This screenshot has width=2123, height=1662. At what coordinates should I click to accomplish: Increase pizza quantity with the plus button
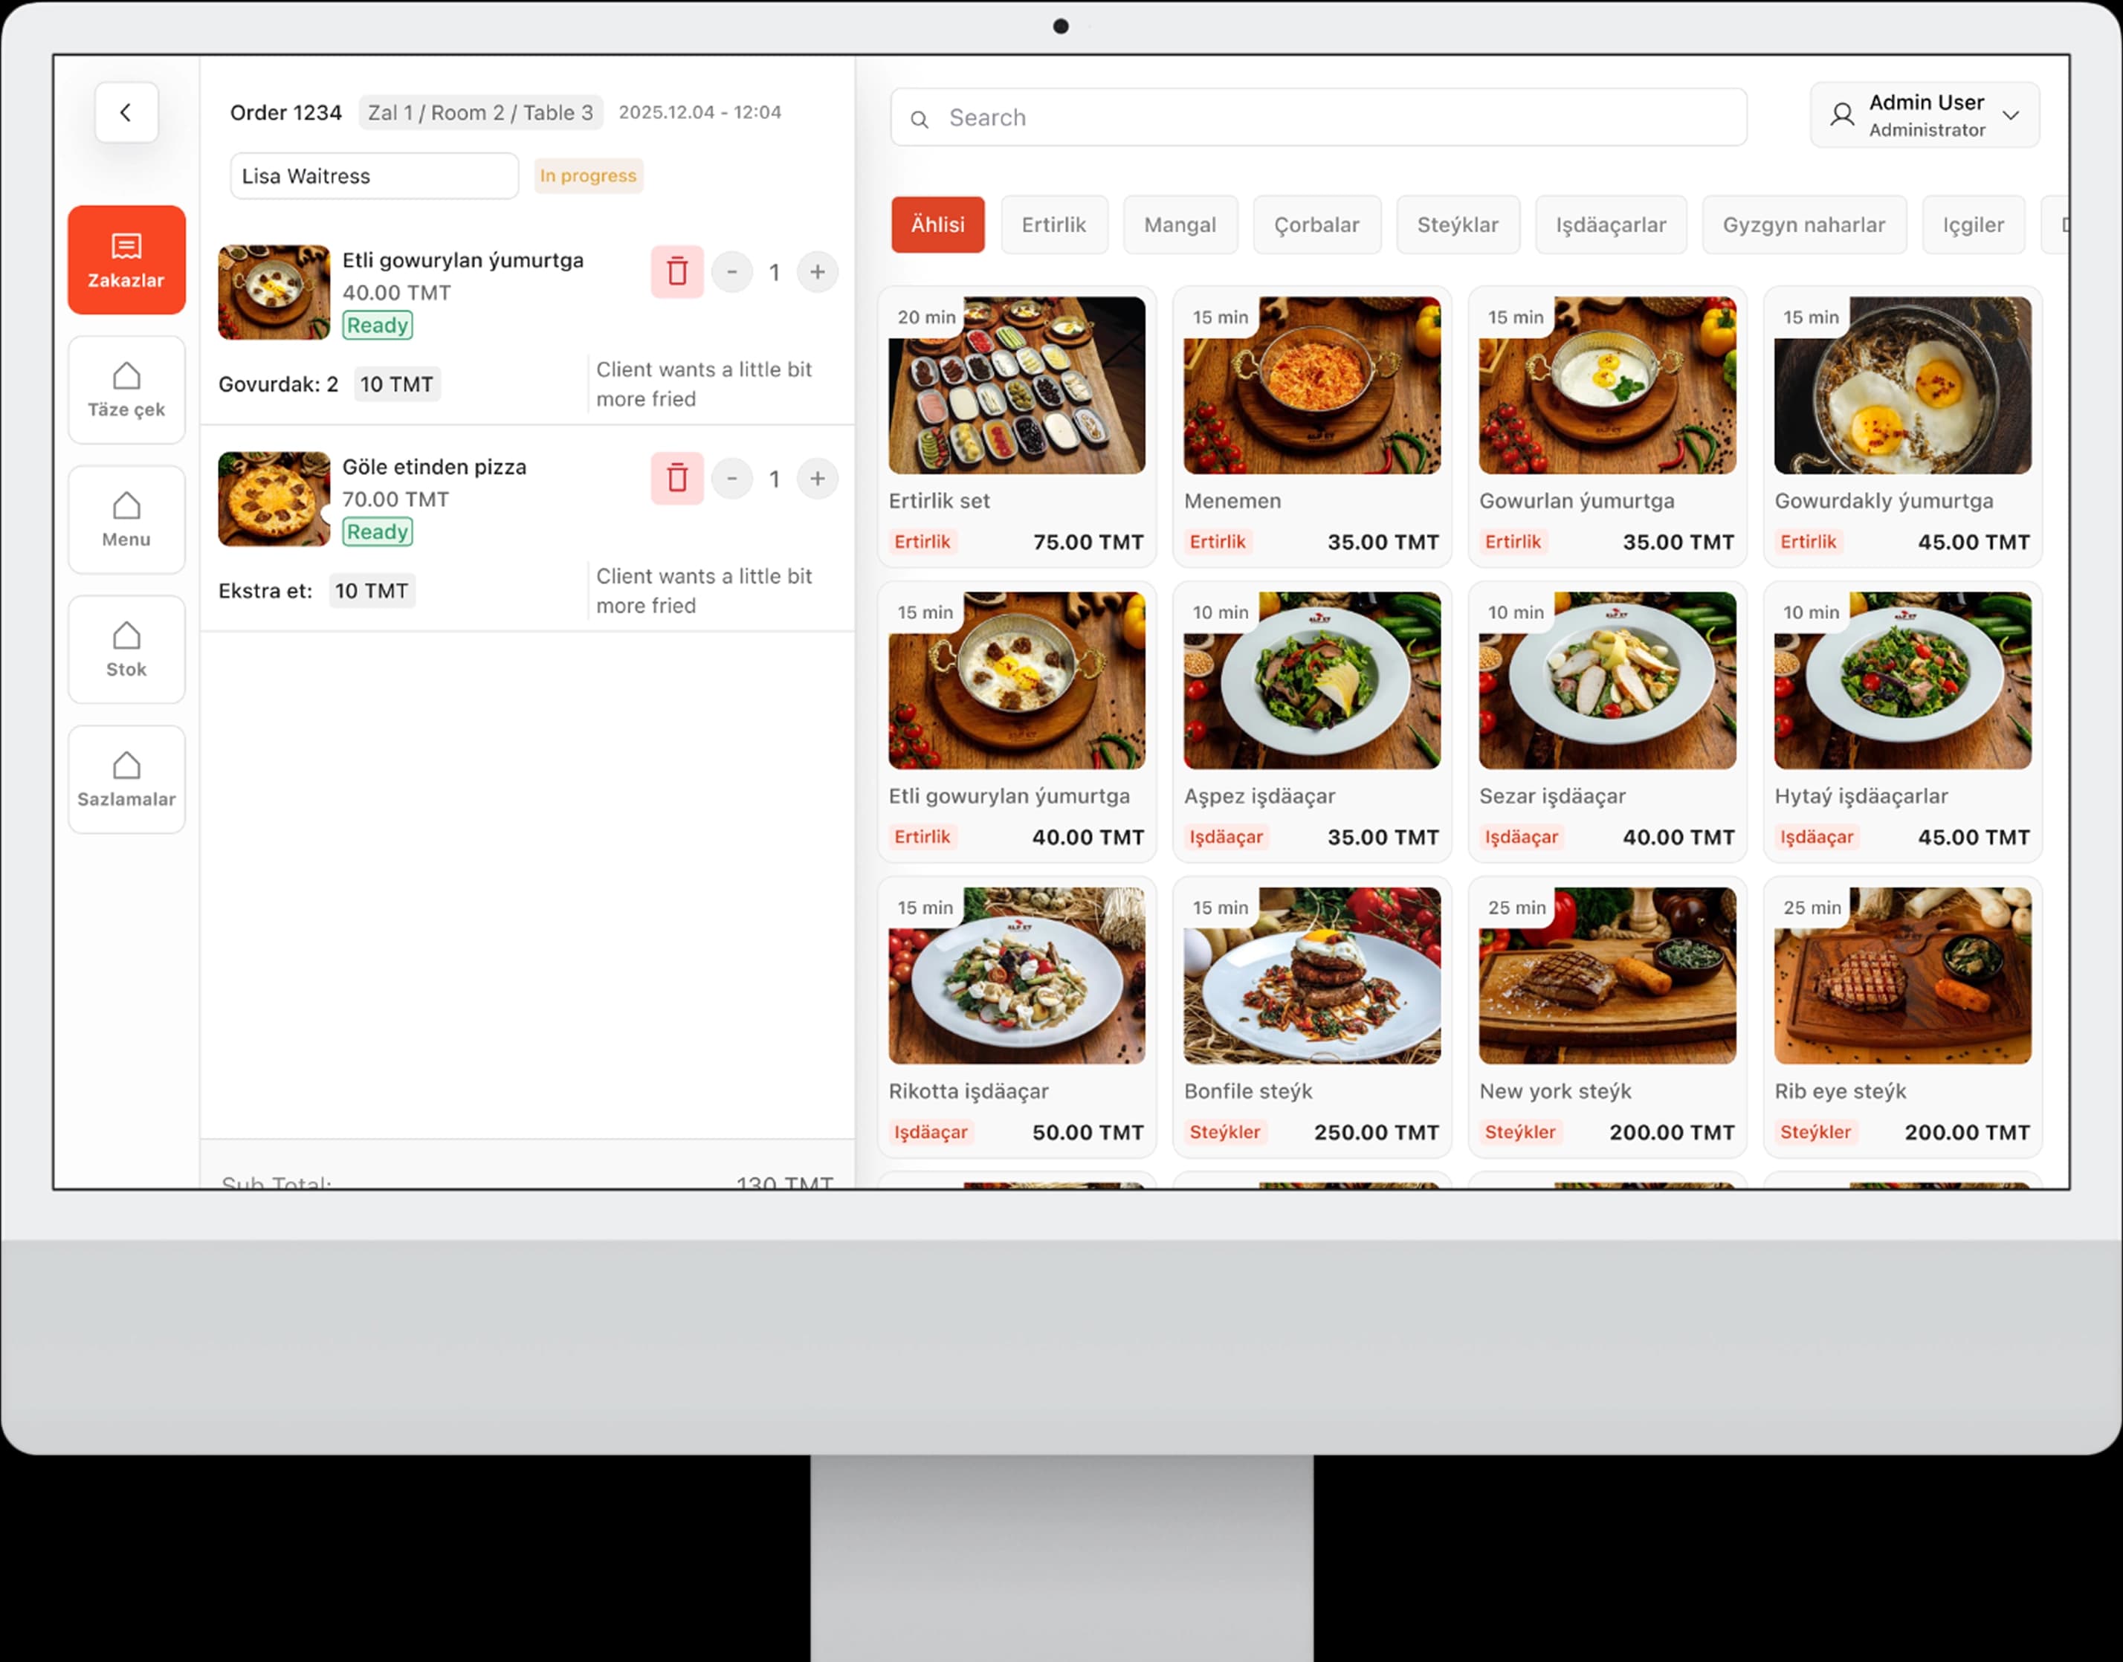tap(817, 479)
